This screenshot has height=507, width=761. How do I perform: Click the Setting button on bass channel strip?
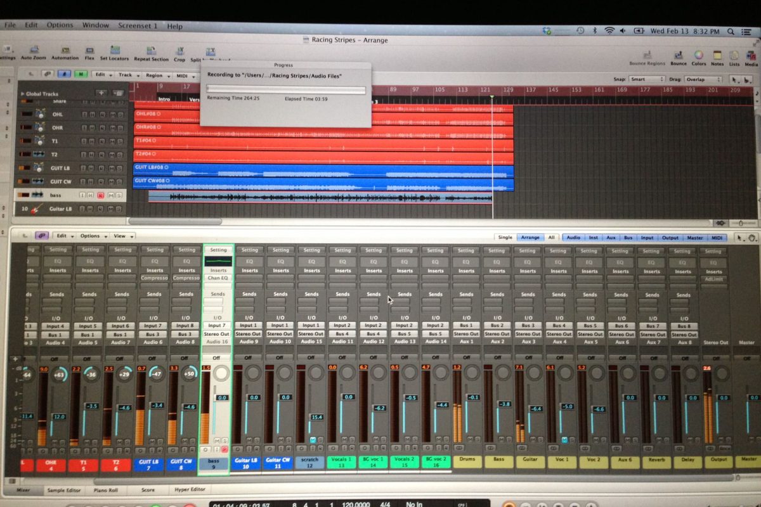coord(218,250)
